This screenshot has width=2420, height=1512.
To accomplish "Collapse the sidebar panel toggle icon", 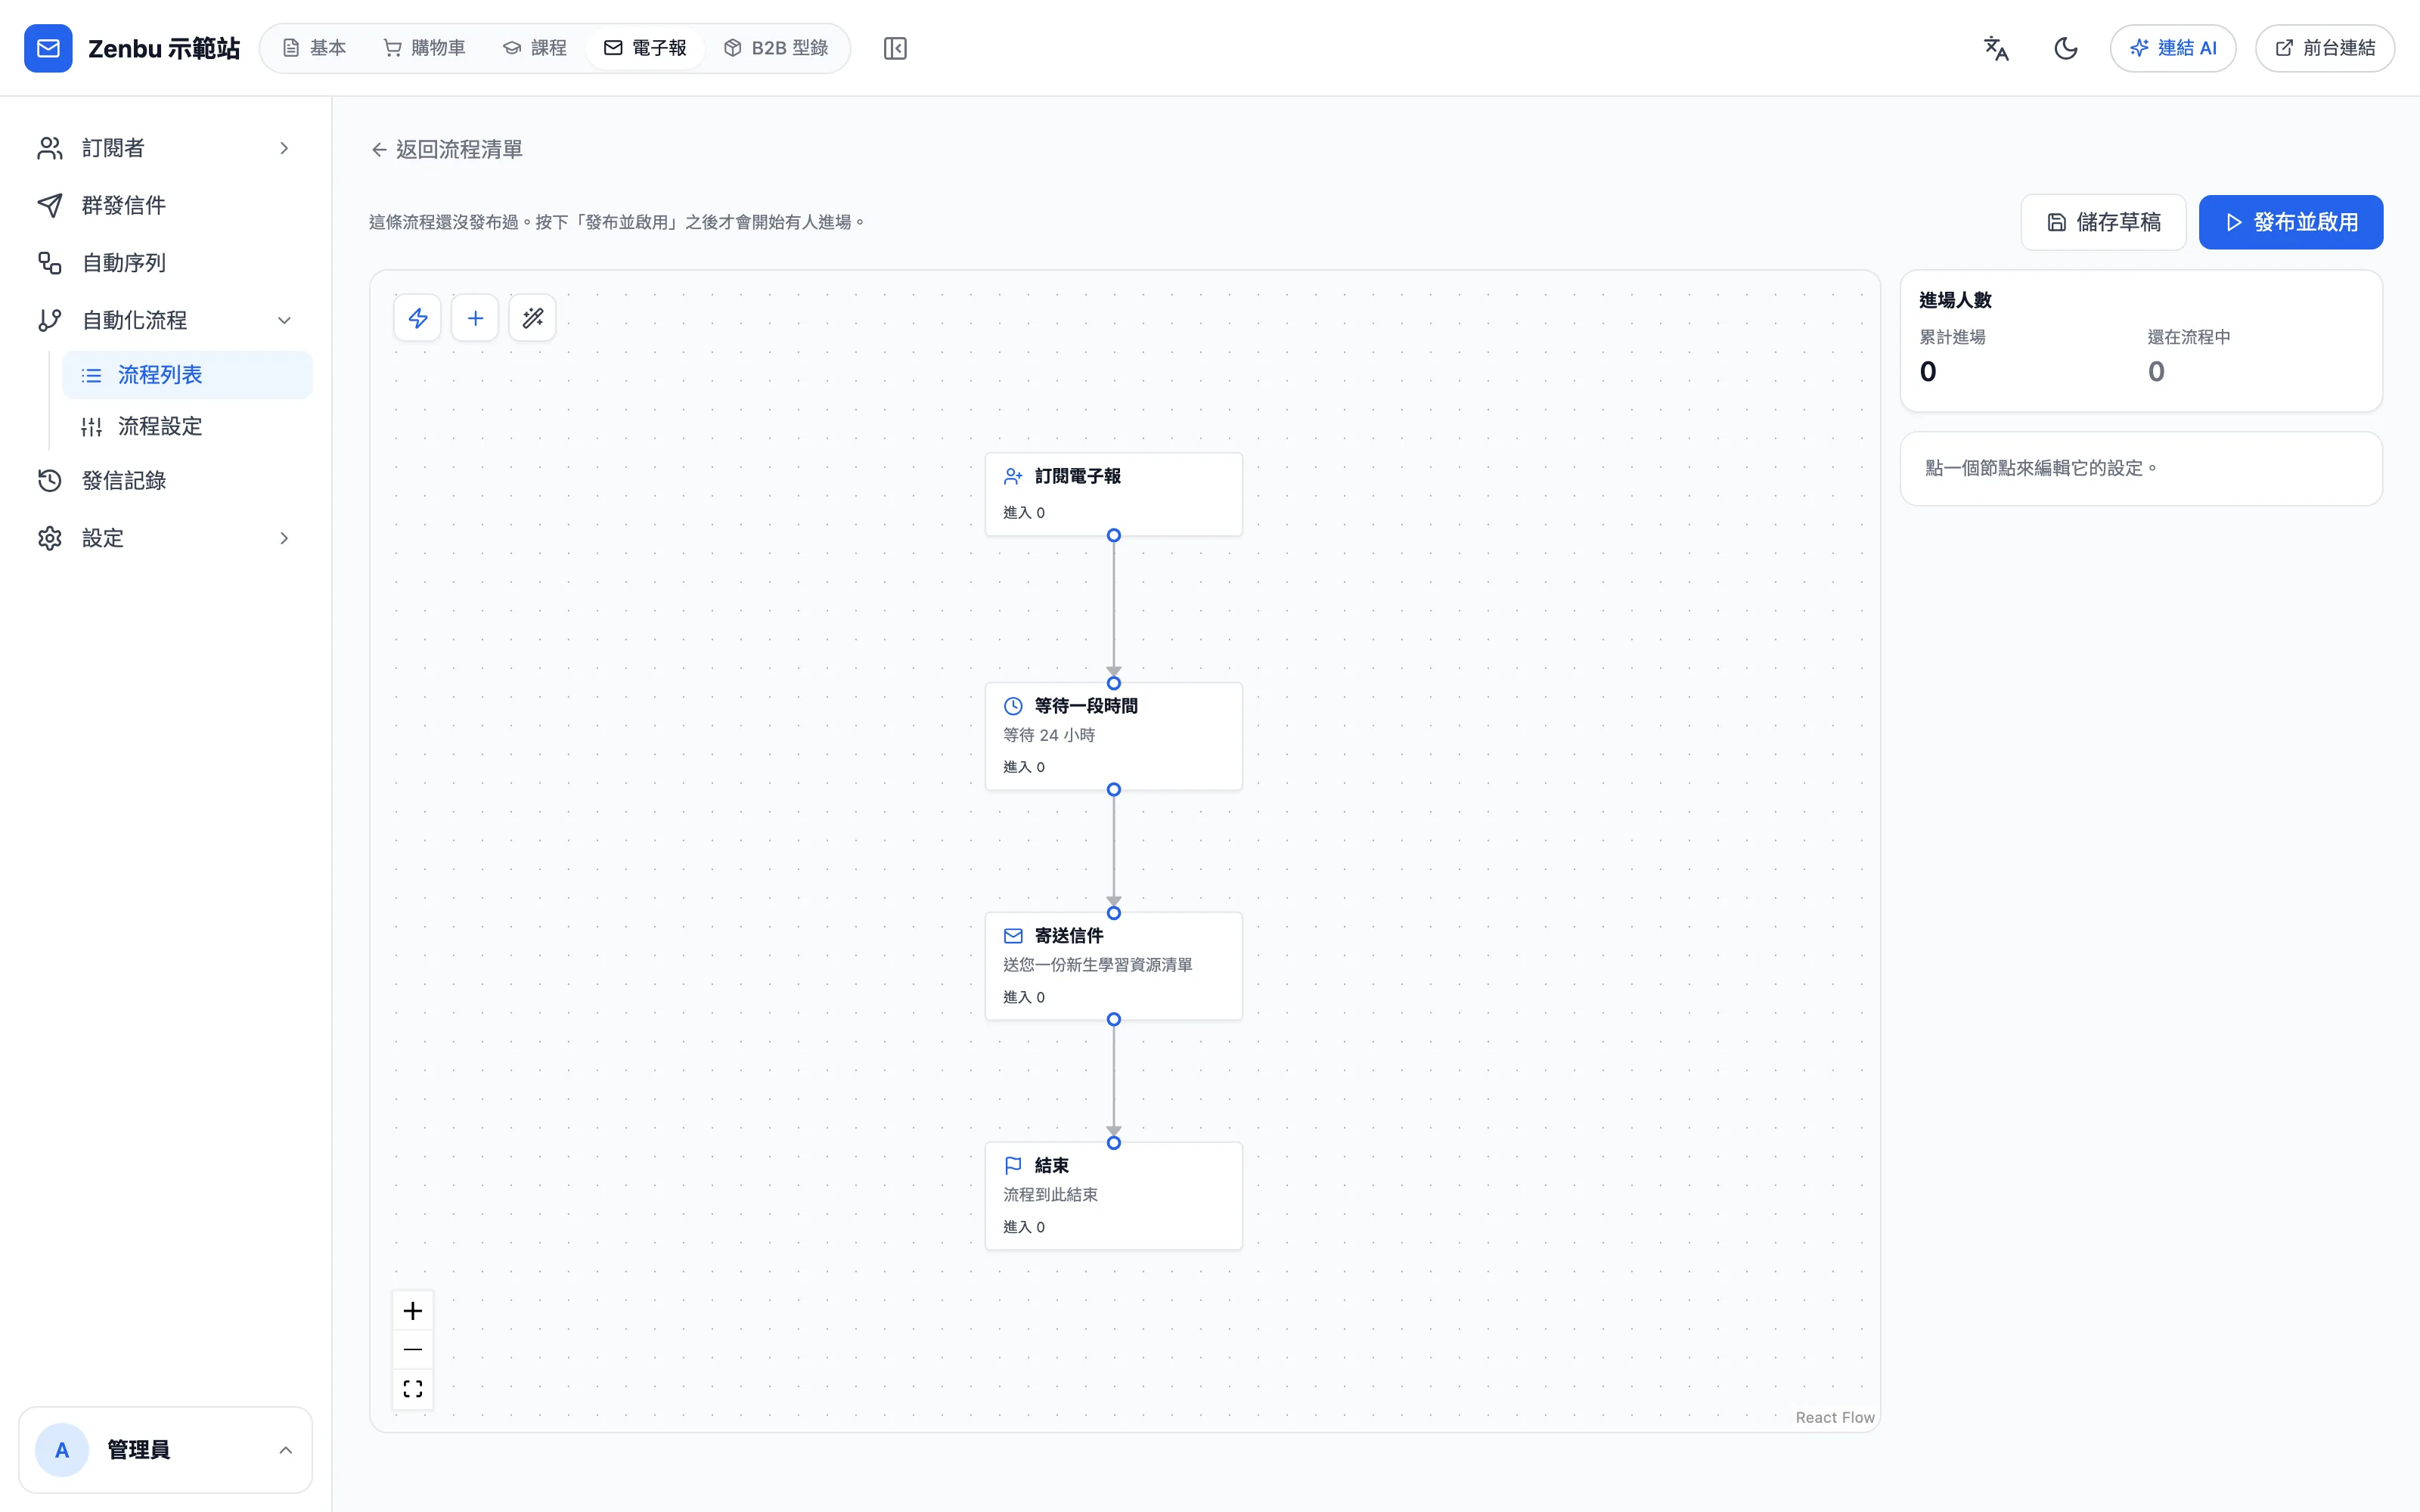I will 895,48.
